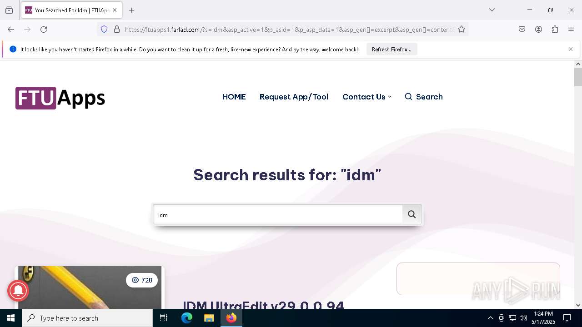Click the page vertical scrollbar thumb
Screen dimensions: 582x327
pos(578,77)
